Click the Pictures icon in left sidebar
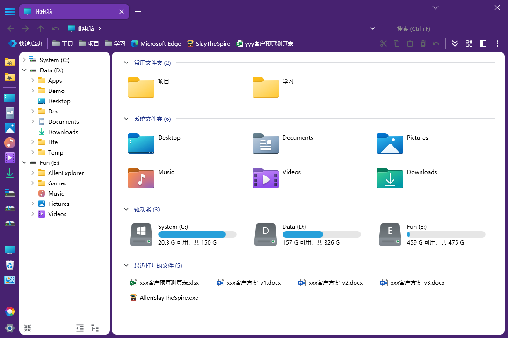The height and width of the screenshot is (338, 508). click(10, 128)
